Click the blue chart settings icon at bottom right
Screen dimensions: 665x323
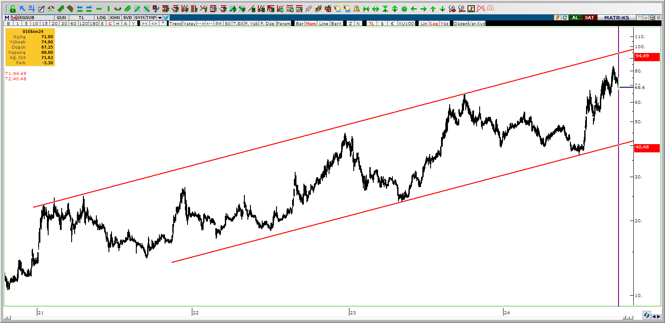pyautogui.click(x=647, y=315)
